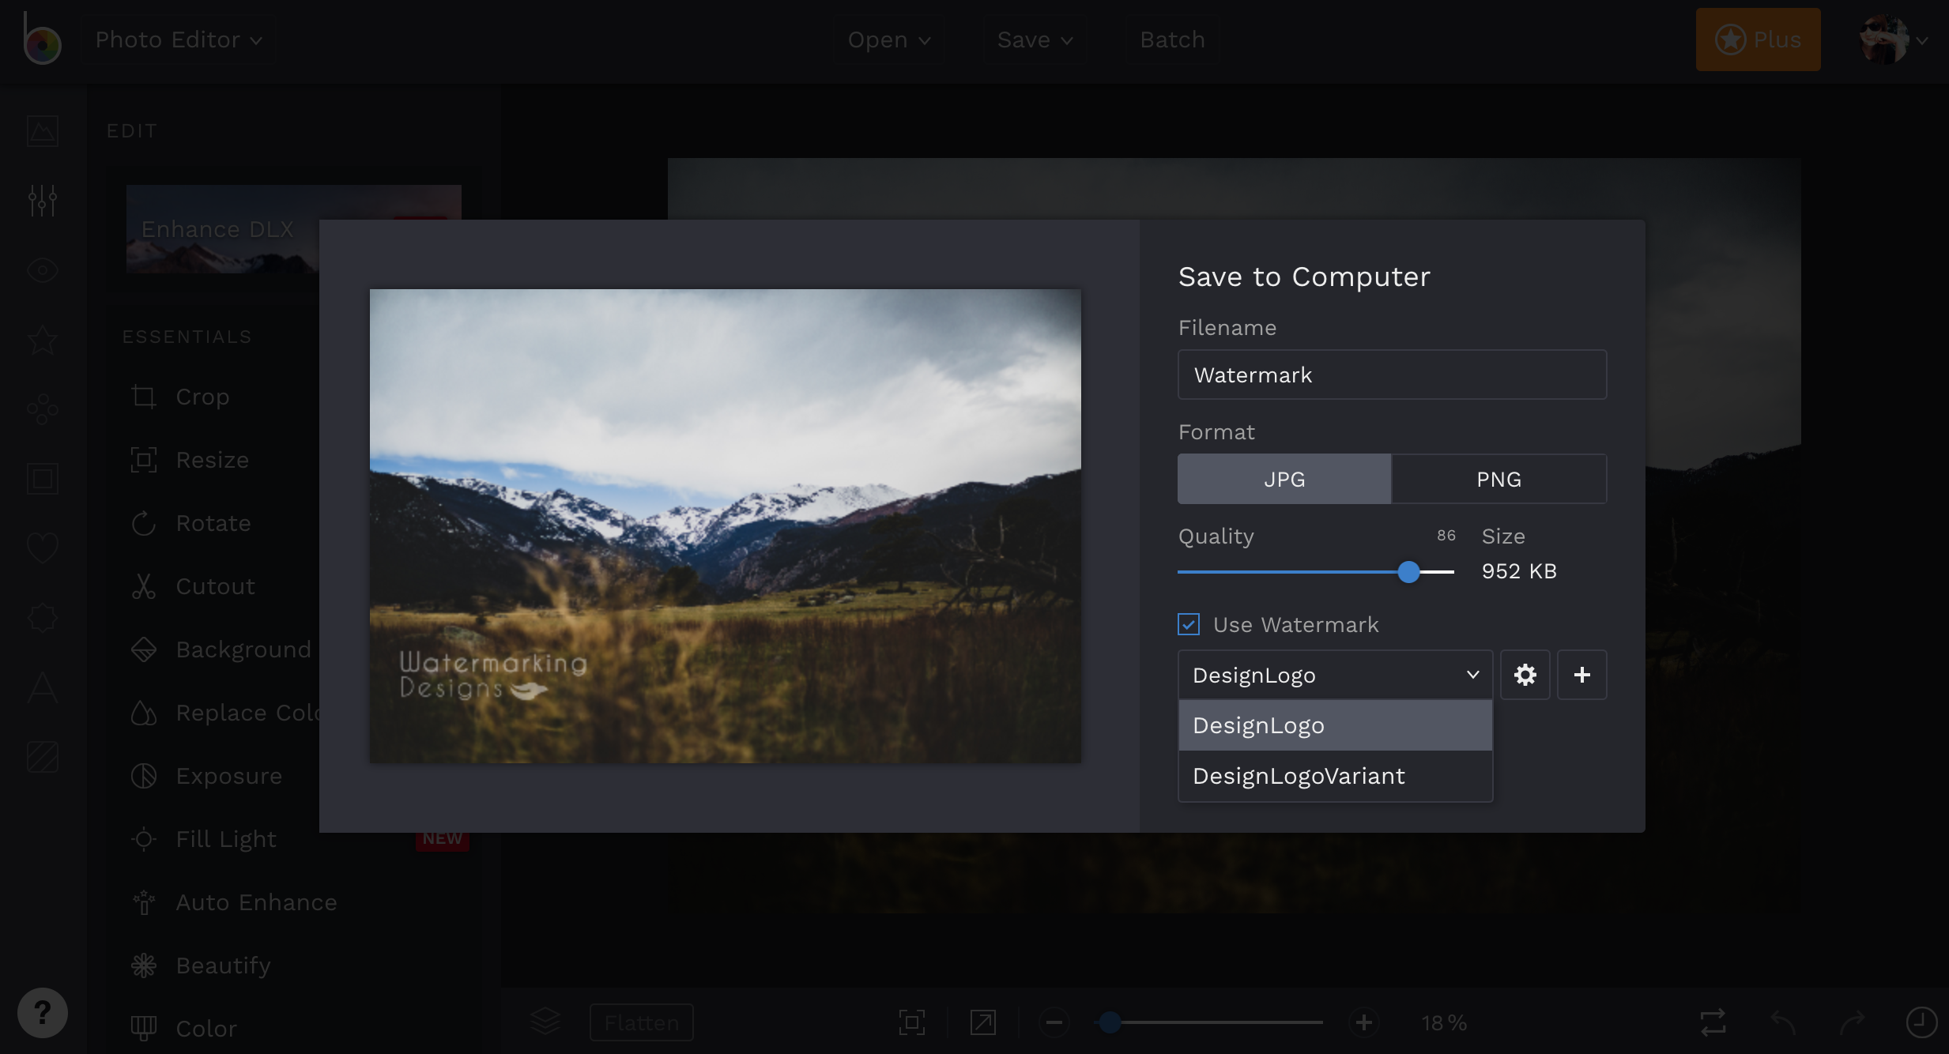Click the save preview image

pos(726,526)
